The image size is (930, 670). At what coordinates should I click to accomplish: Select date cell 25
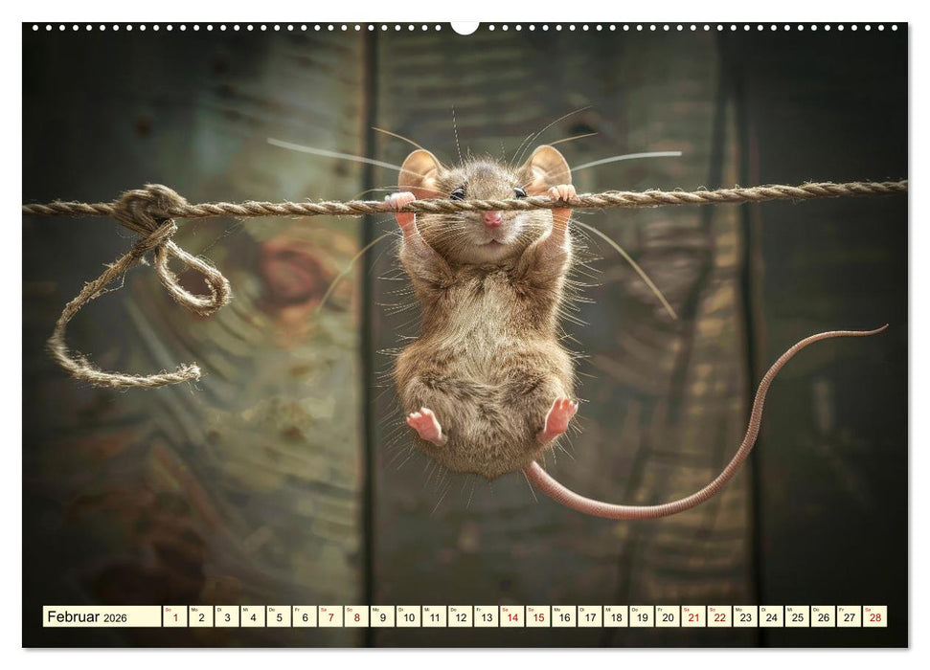click(796, 616)
